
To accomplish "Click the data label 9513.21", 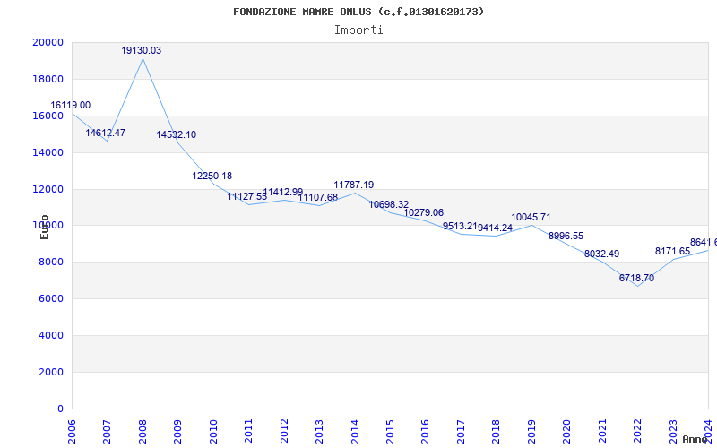I will [460, 227].
